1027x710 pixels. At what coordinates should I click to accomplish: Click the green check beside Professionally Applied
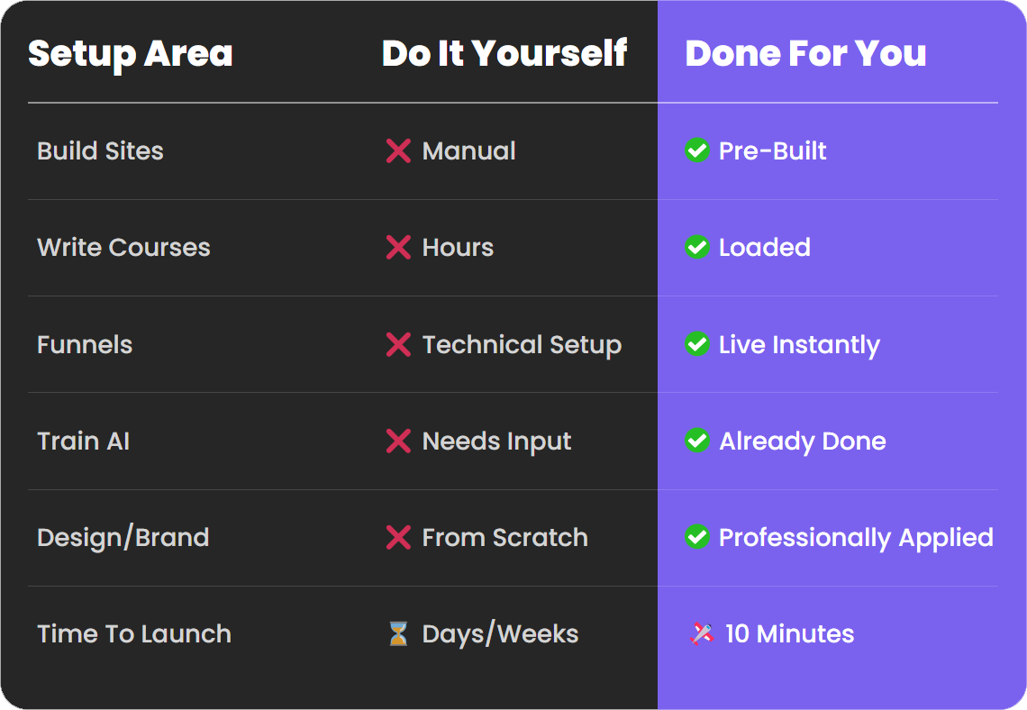click(x=697, y=537)
